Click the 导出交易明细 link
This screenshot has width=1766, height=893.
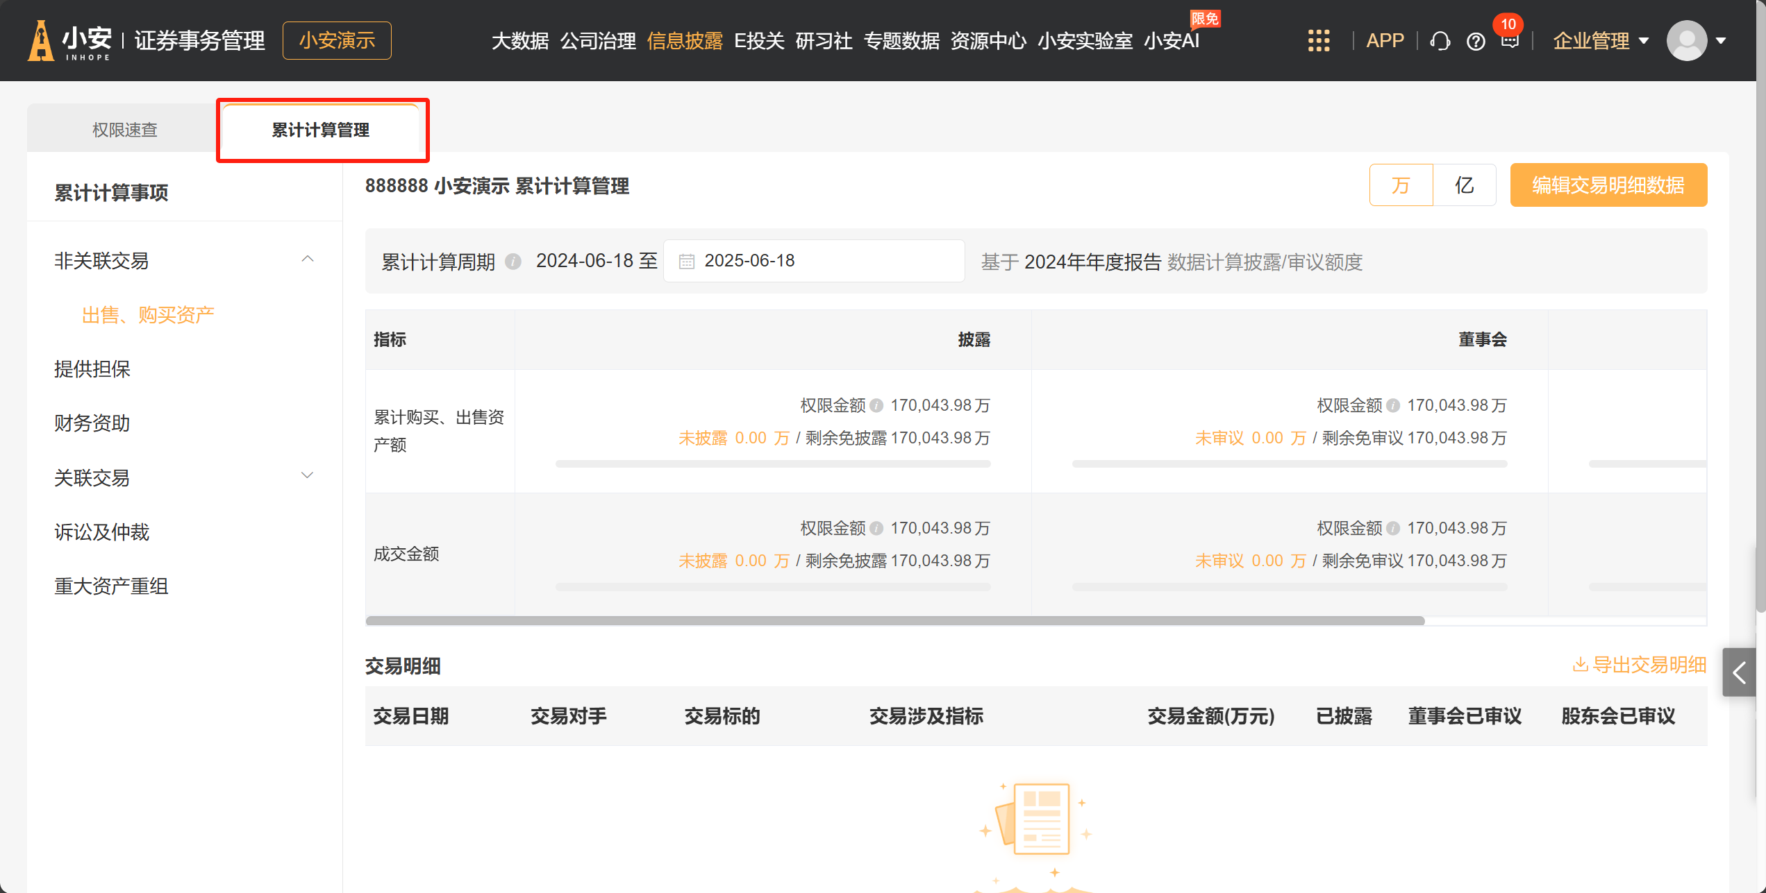click(1639, 665)
